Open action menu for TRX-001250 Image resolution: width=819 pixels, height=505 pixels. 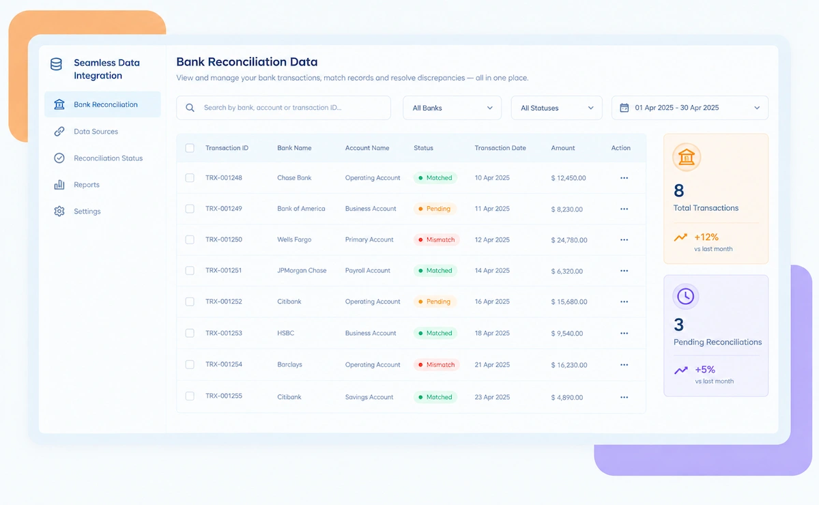(624, 240)
